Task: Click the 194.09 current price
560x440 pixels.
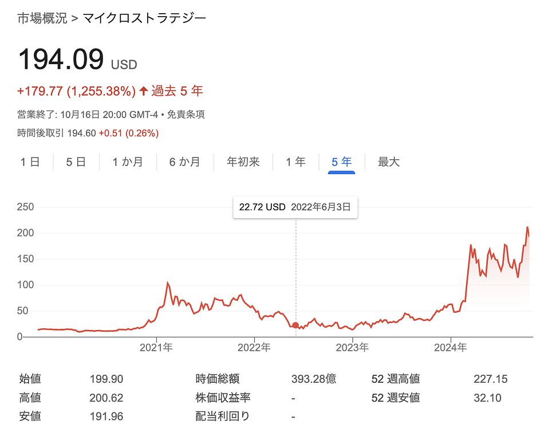Action: tap(61, 60)
